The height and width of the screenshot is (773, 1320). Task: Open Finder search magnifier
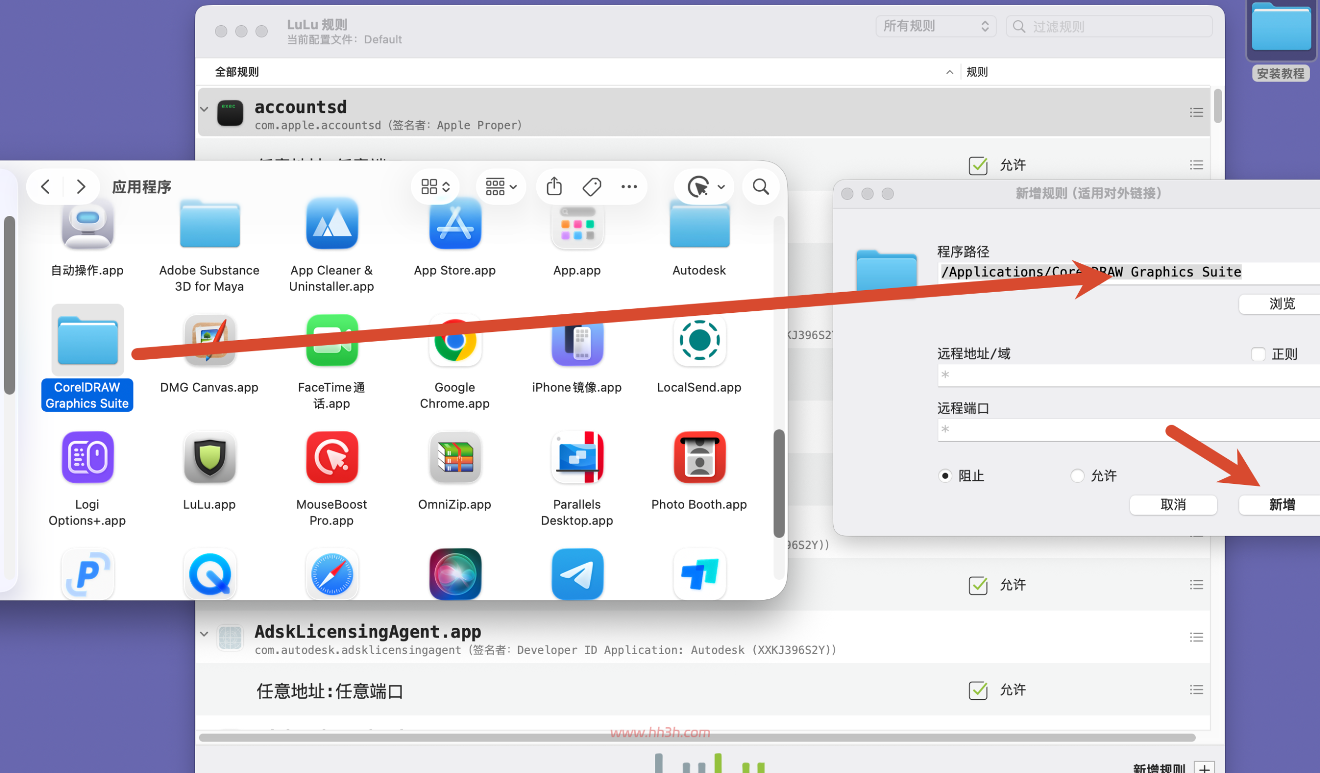(x=761, y=187)
